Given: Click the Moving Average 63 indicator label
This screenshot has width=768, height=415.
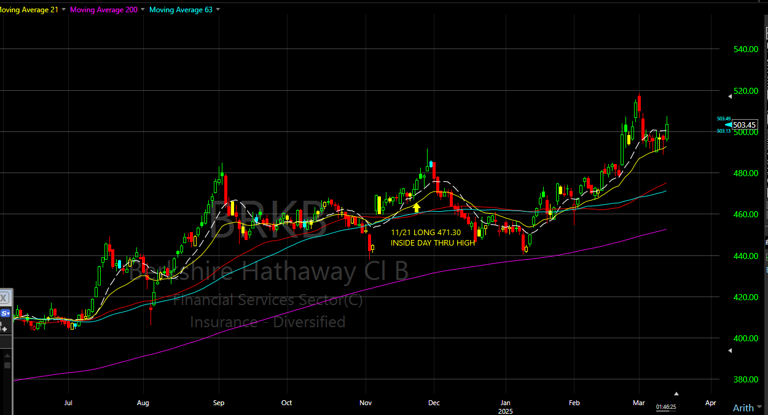Looking at the screenshot, I should pos(181,10).
